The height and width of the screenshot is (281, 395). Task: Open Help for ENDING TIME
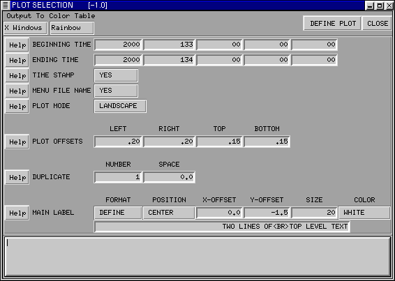click(17, 61)
